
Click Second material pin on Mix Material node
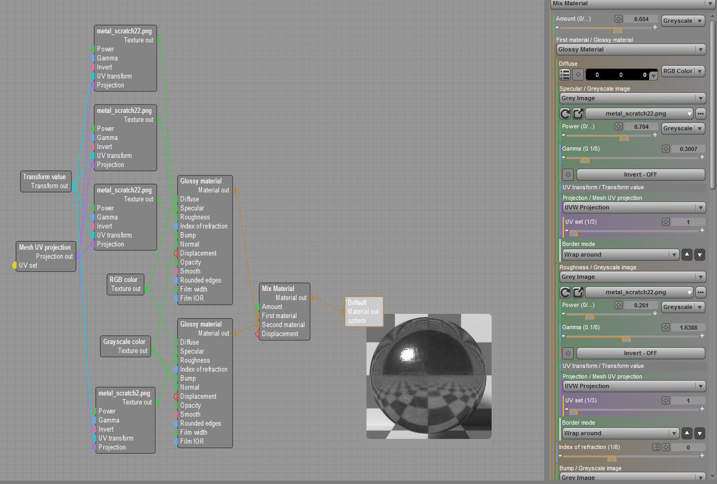258,324
